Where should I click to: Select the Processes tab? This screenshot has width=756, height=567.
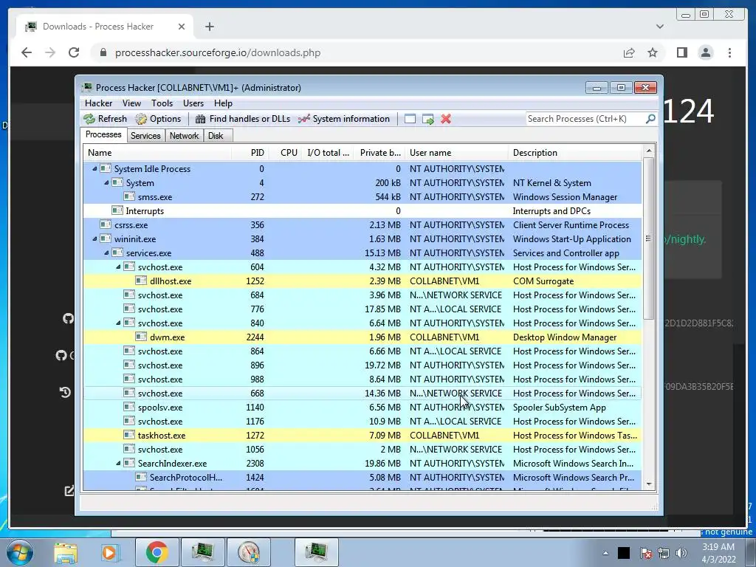[103, 134]
